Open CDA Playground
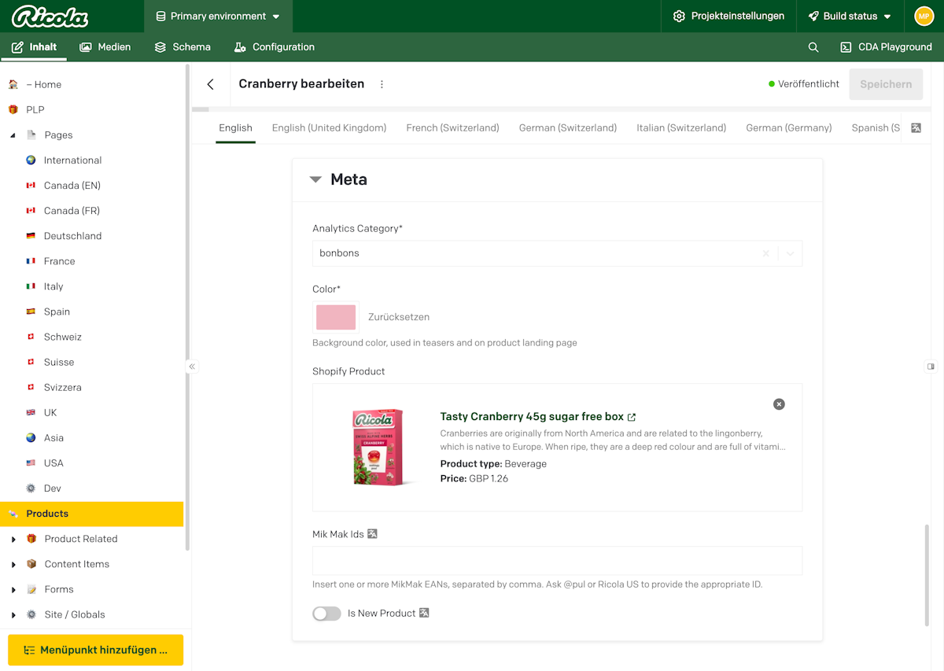The height and width of the screenshot is (671, 944). tap(886, 47)
